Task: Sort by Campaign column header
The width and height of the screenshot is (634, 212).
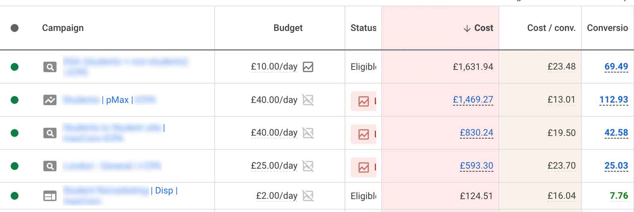Action: click(x=63, y=28)
